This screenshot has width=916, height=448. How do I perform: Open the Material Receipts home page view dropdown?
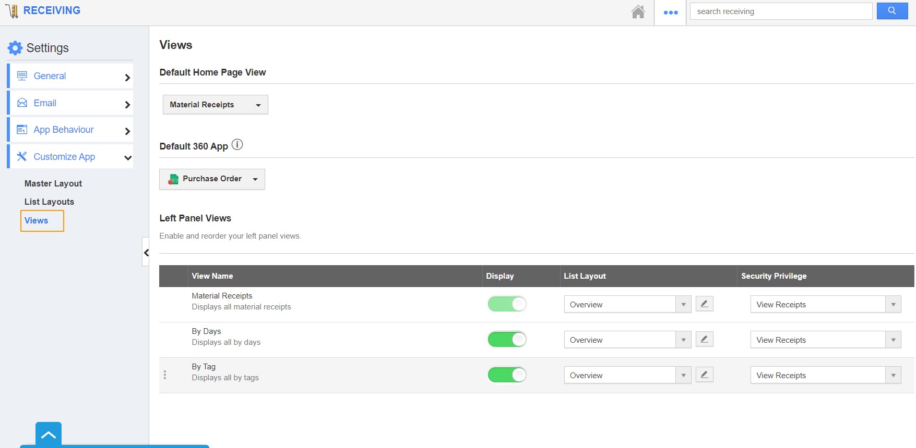216,105
